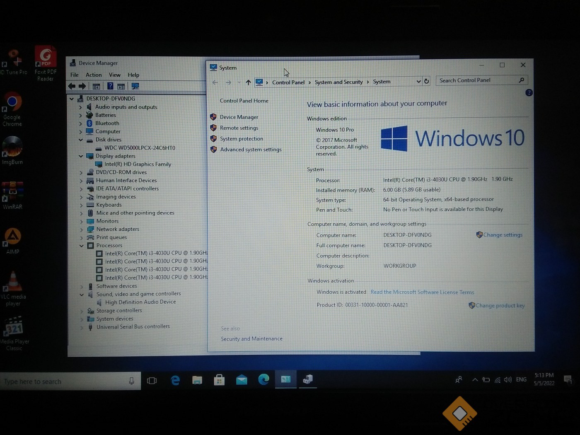This screenshot has height=435, width=580.
Task: Click the Wi-Fi network tray icon
Action: pos(497,380)
